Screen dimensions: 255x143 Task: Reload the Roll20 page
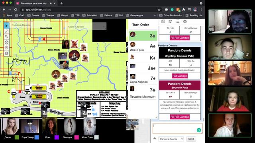pos(16,10)
